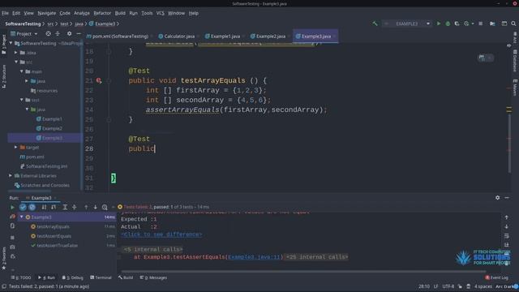The height and width of the screenshot is (292, 519).
Task: Open Example3.java:11 stack trace link
Action: [254, 257]
